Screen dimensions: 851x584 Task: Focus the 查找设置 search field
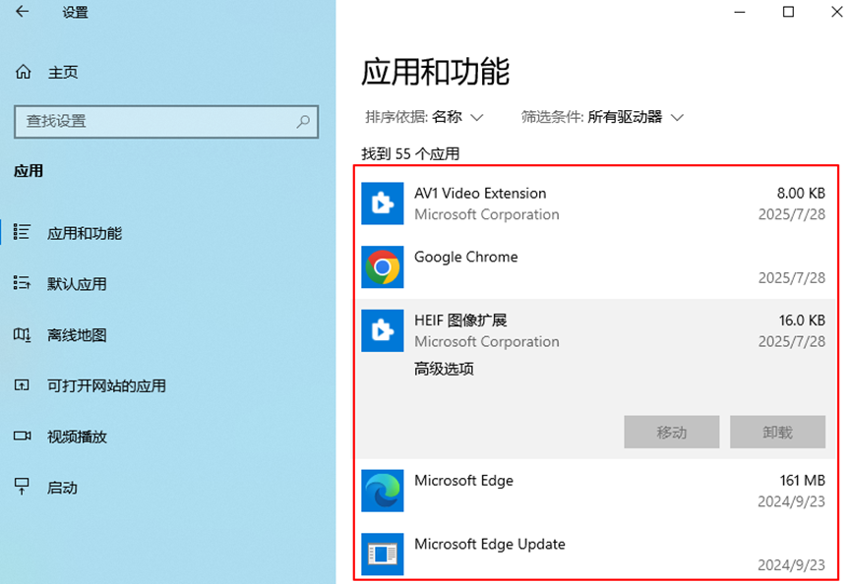(166, 122)
